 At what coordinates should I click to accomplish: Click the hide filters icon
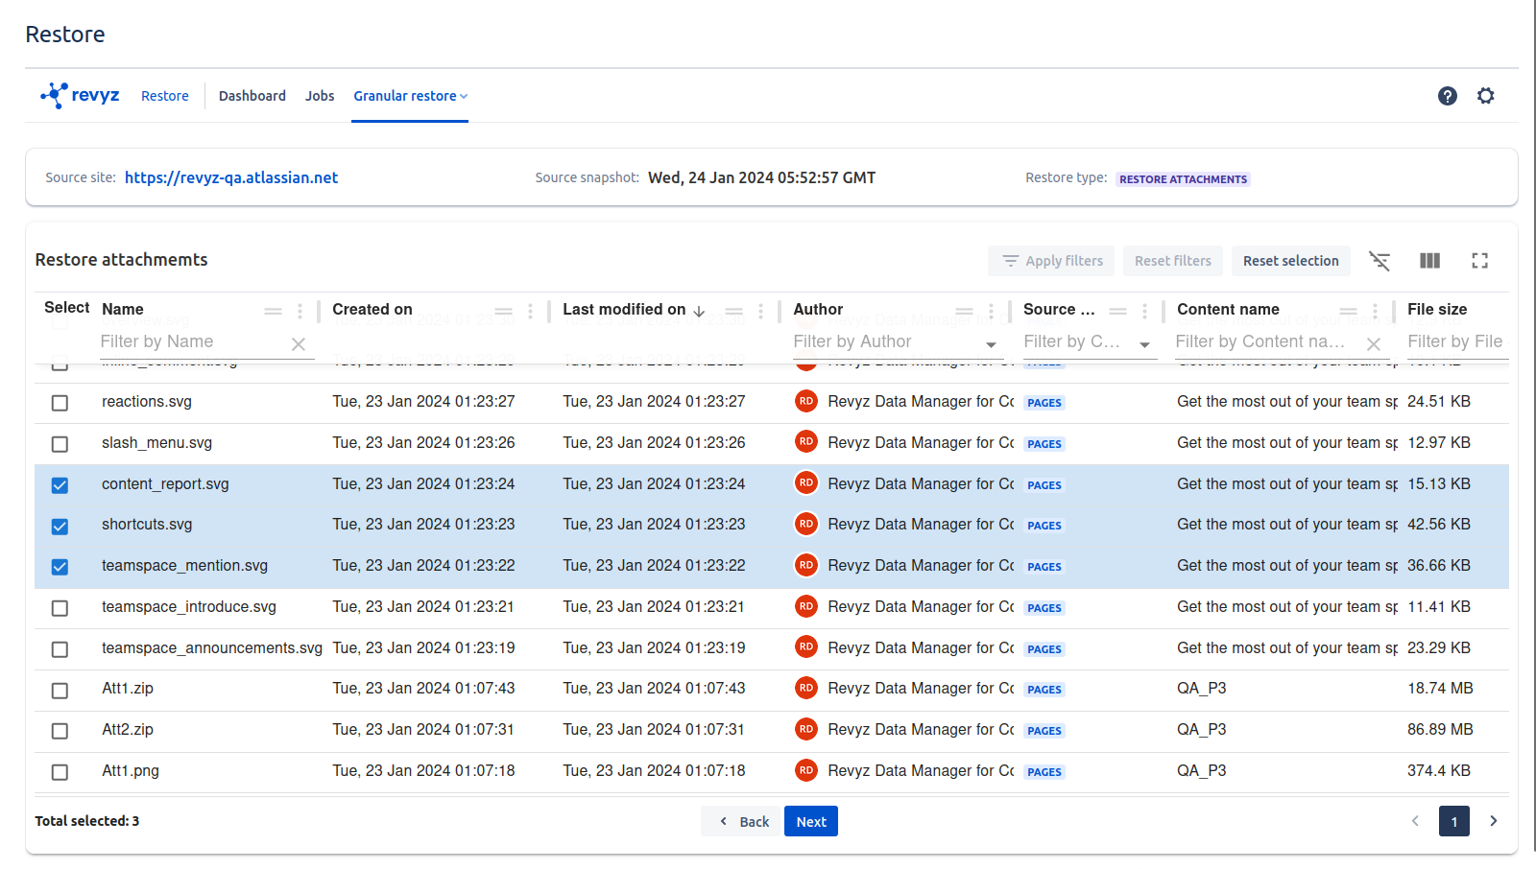1380,261
